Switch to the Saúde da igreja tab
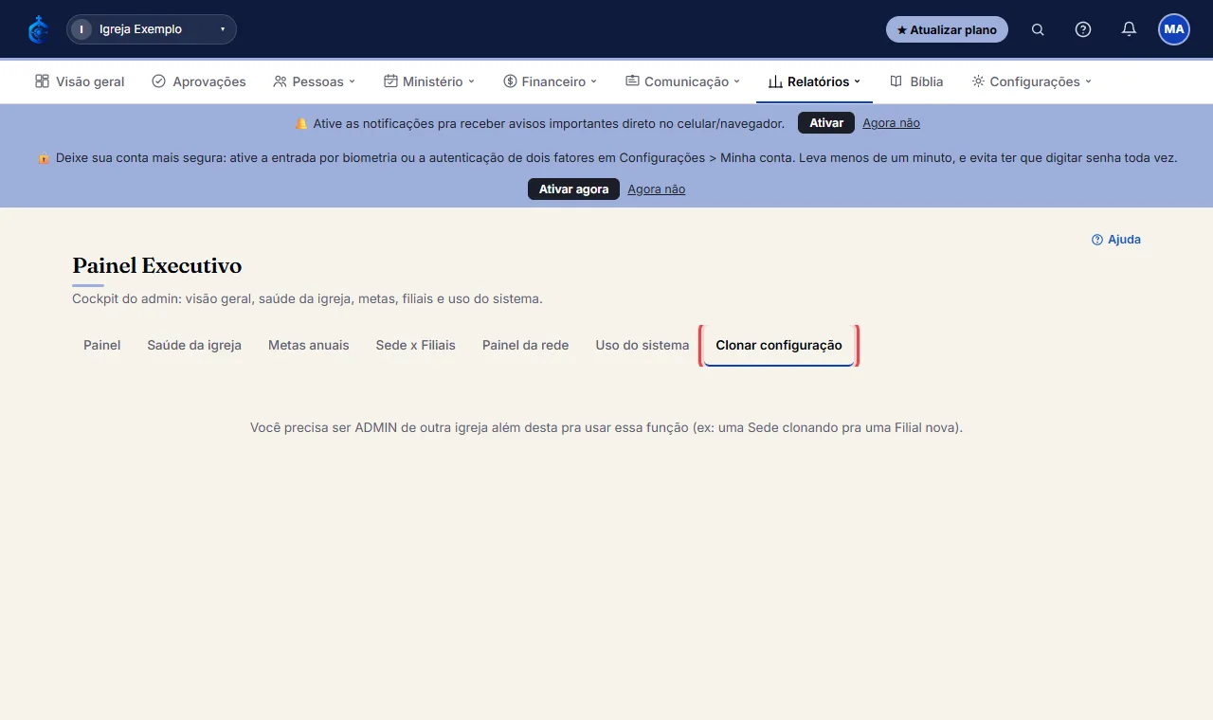 click(194, 345)
